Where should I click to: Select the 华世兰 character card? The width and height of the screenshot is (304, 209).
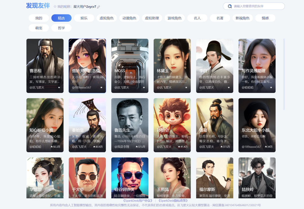pos(45,178)
